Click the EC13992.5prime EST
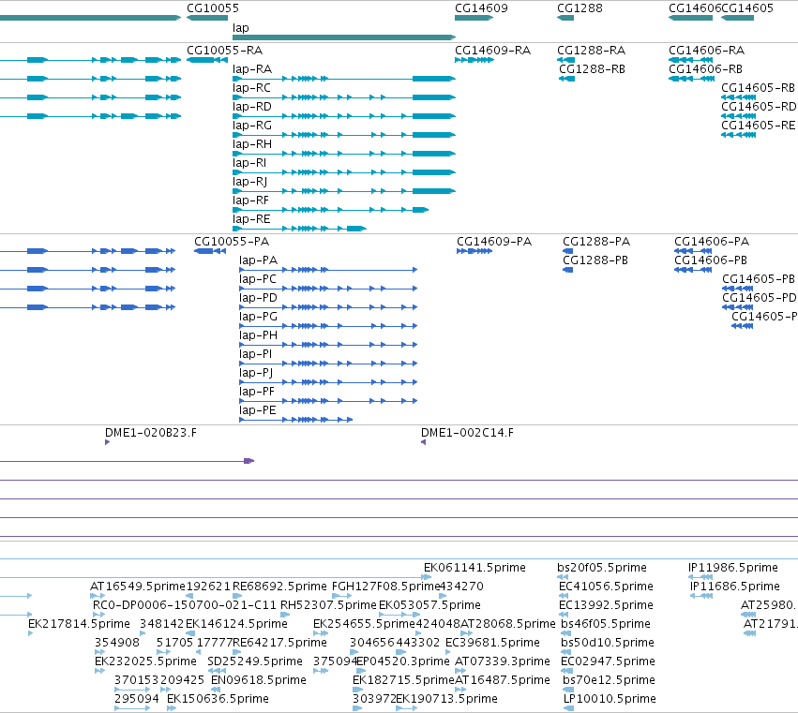The width and height of the screenshot is (798, 713). click(x=564, y=615)
